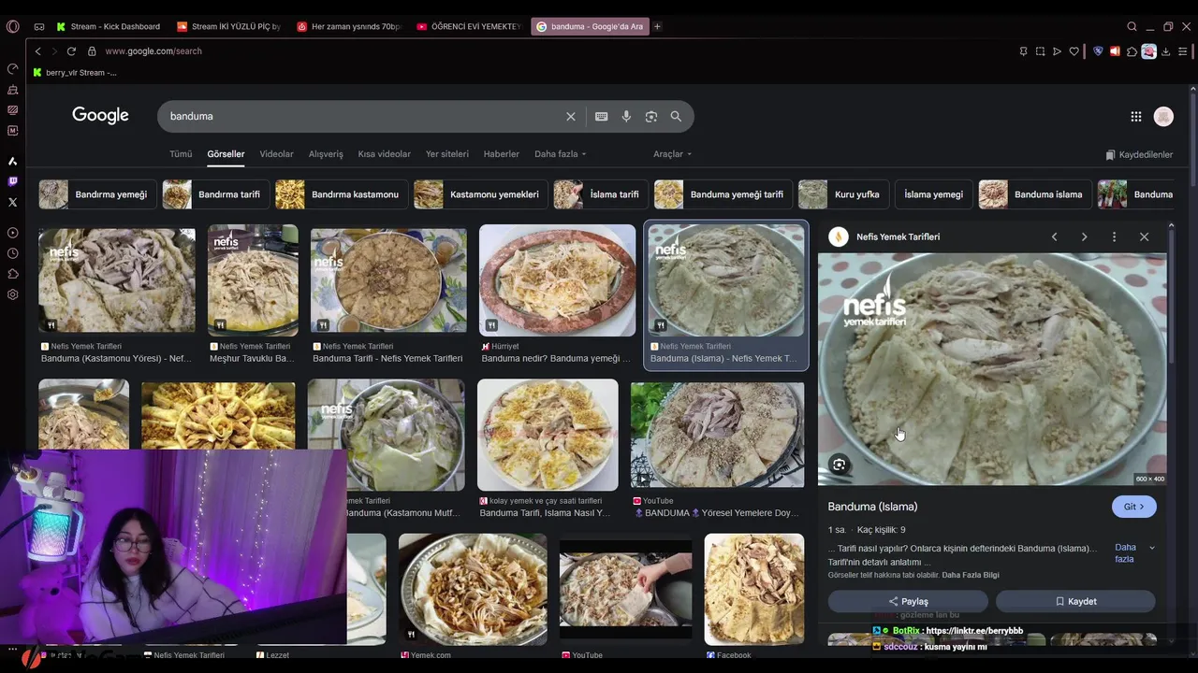Open the Player icon in sidebar
This screenshot has width=1198, height=673.
point(12,233)
